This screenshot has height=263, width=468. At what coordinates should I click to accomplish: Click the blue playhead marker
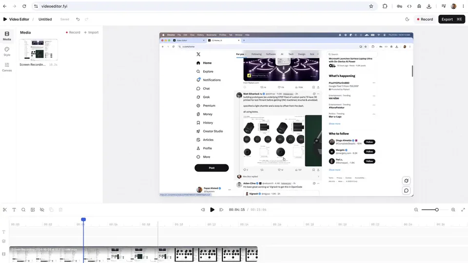(83, 220)
